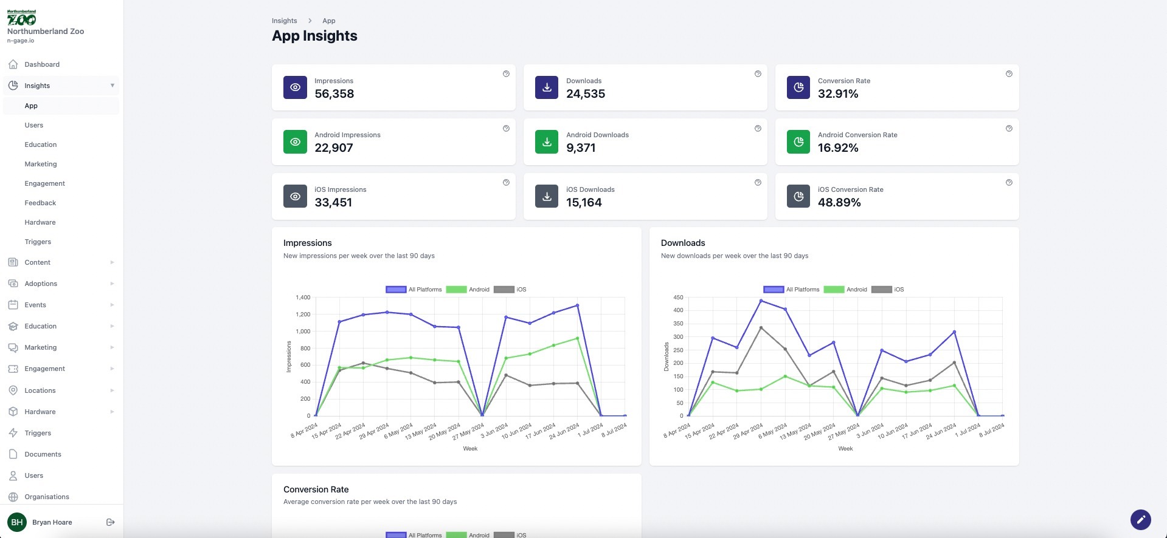Toggle Android series in Impressions chart legend
Screen dimensions: 1167x538
(468, 290)
